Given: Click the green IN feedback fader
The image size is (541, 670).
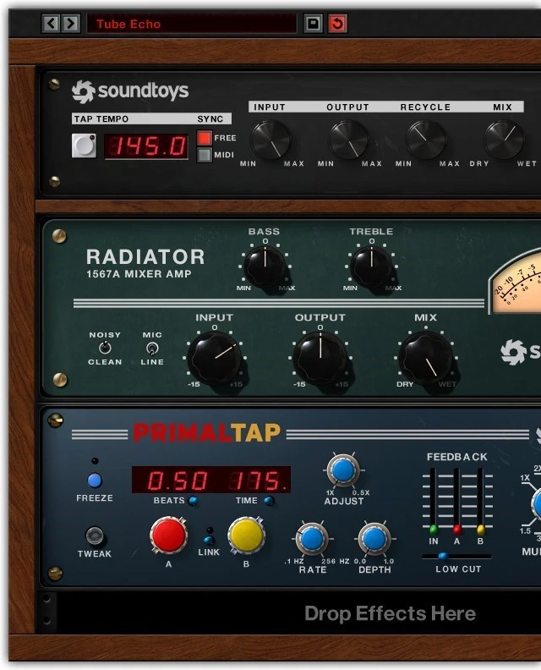Looking at the screenshot, I should coord(434,530).
